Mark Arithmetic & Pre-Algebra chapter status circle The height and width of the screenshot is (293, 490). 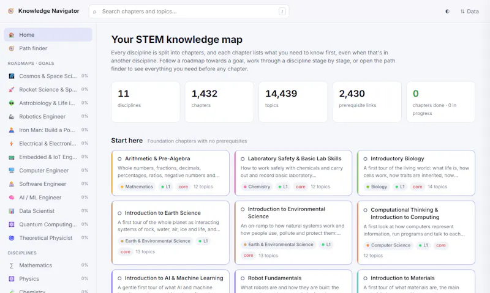(x=119, y=159)
